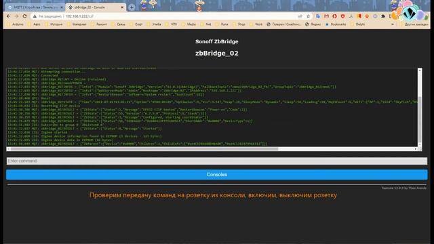Viewport: 434px width, 244px height.
Task: Open a new browser tab
Action: (x=132, y=7)
